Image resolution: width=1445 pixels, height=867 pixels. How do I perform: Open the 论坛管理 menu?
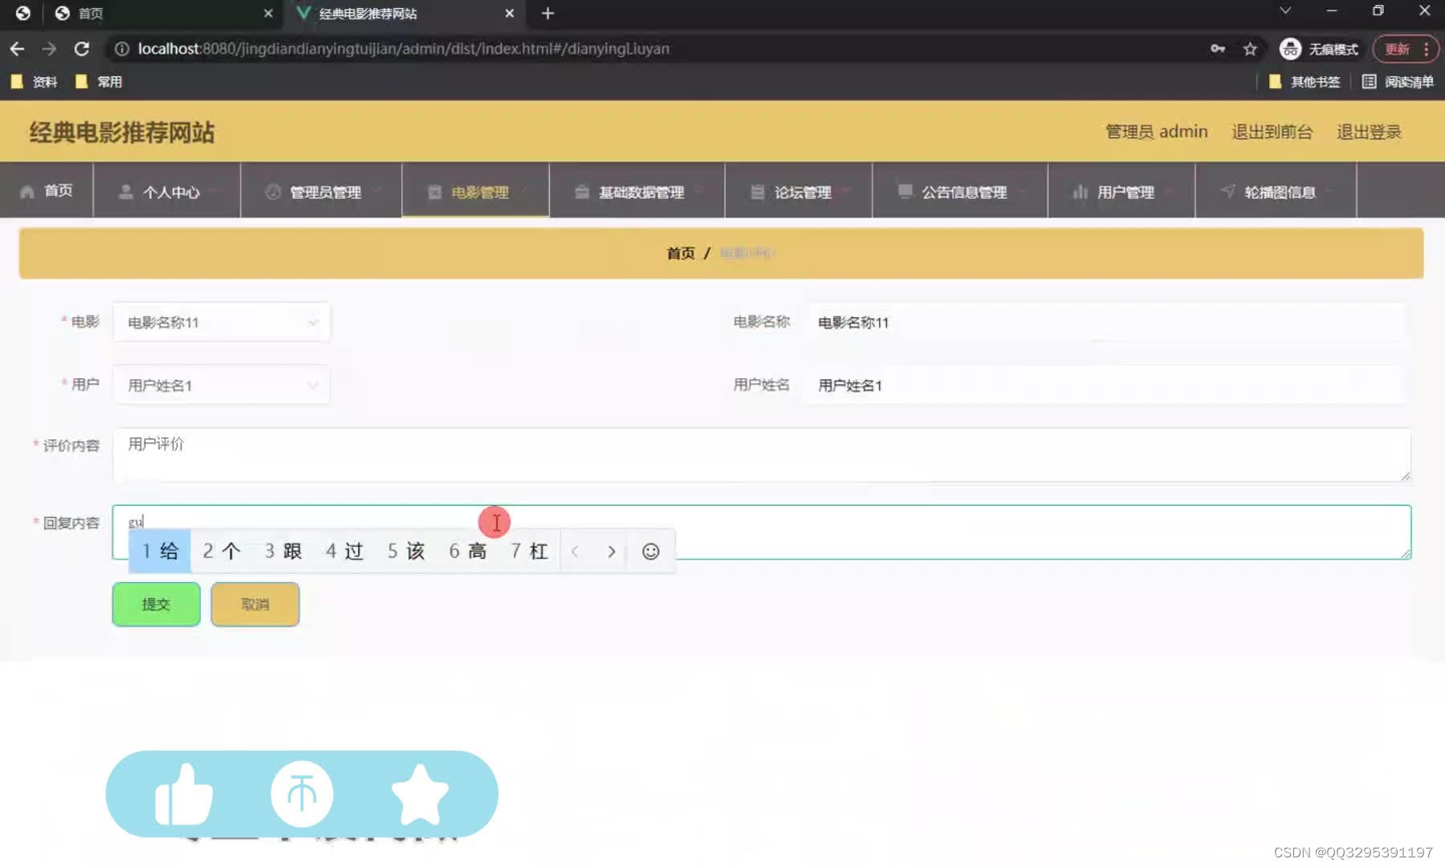(799, 192)
